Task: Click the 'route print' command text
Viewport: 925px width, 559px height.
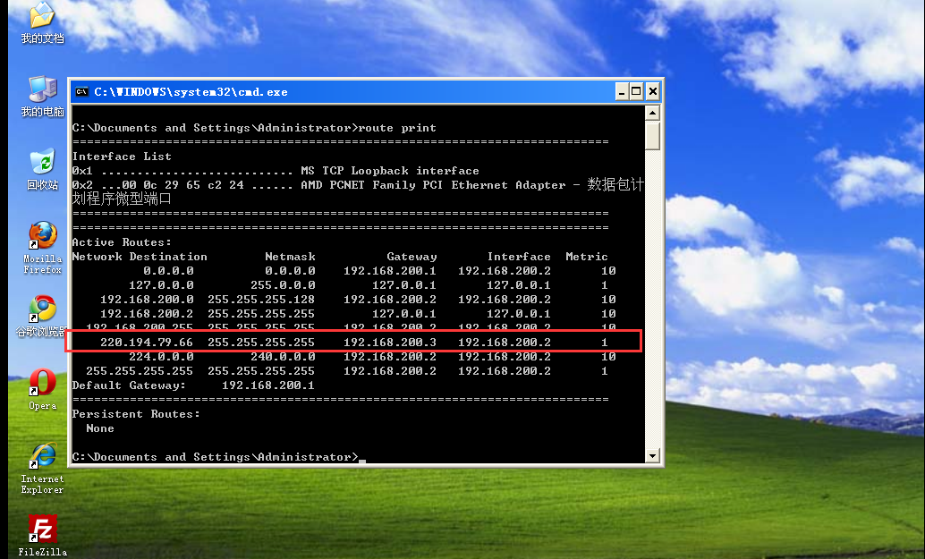Action: (397, 128)
